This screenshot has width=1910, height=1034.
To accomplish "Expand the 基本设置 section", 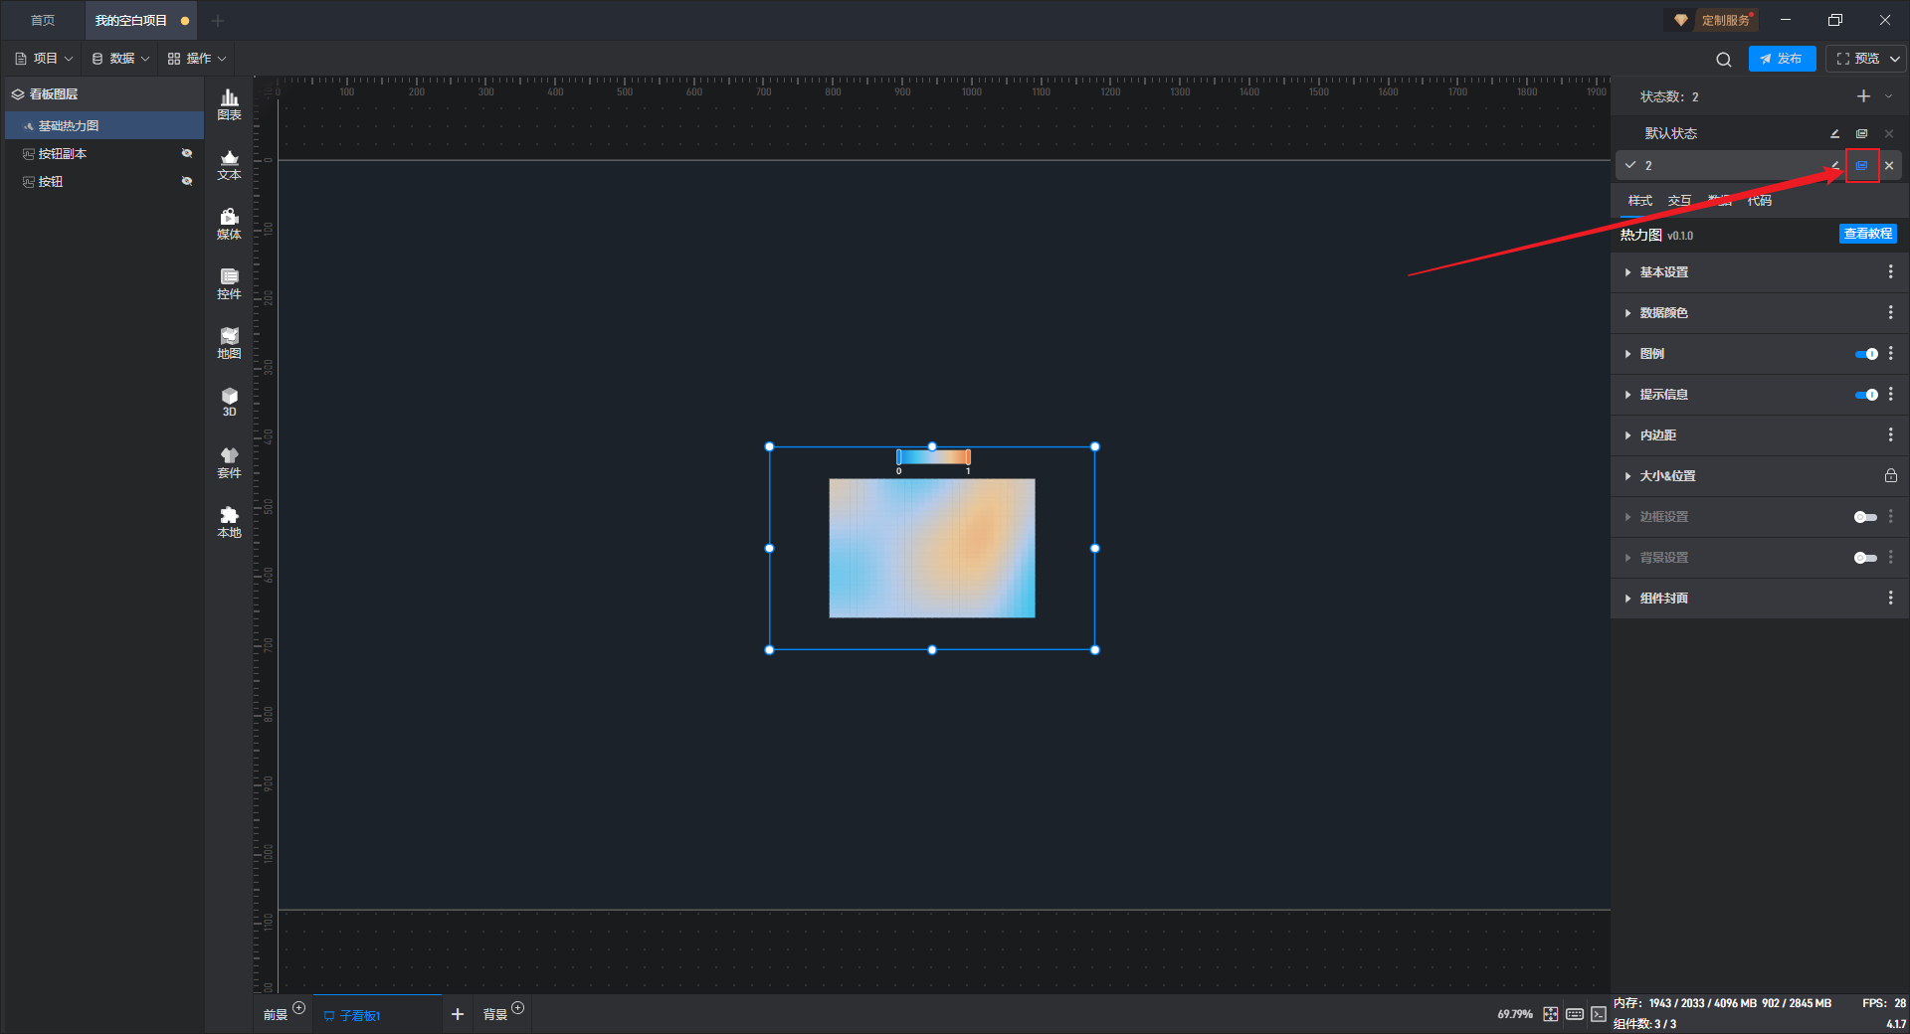I will (1663, 272).
